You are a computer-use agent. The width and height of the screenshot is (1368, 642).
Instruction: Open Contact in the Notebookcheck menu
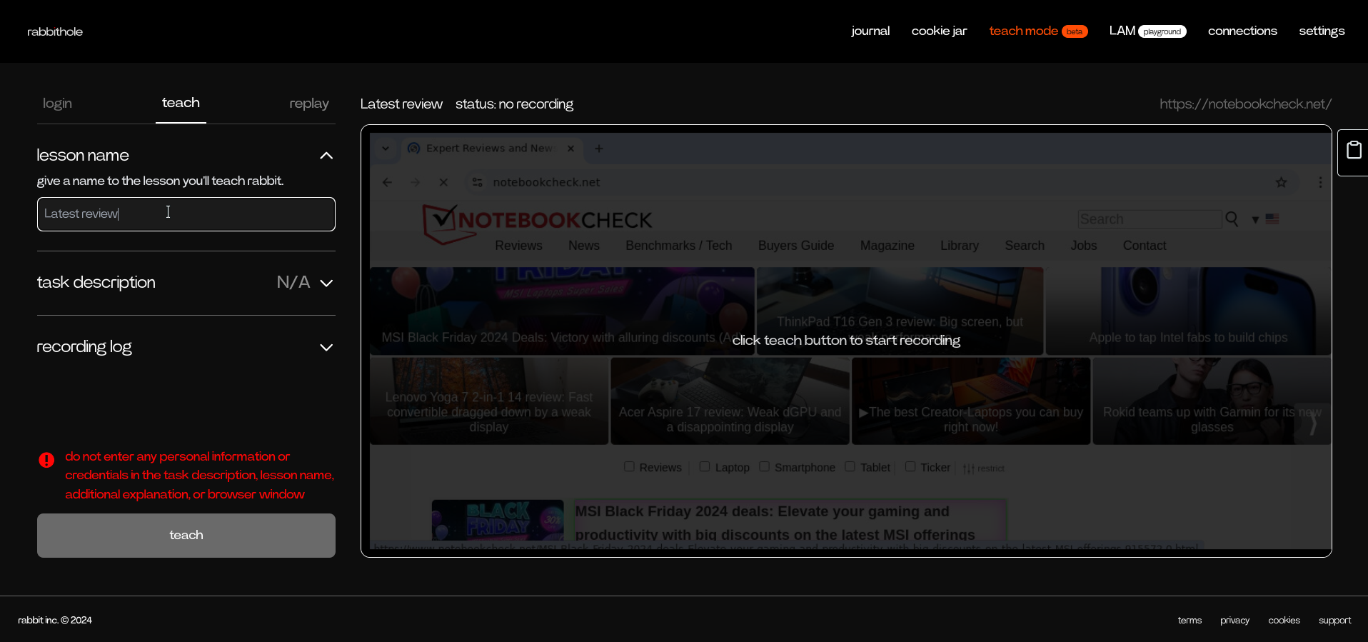pos(1145,246)
